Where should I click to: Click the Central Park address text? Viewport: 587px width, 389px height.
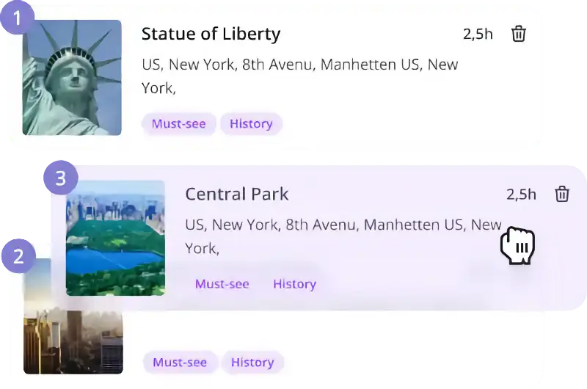(x=343, y=236)
